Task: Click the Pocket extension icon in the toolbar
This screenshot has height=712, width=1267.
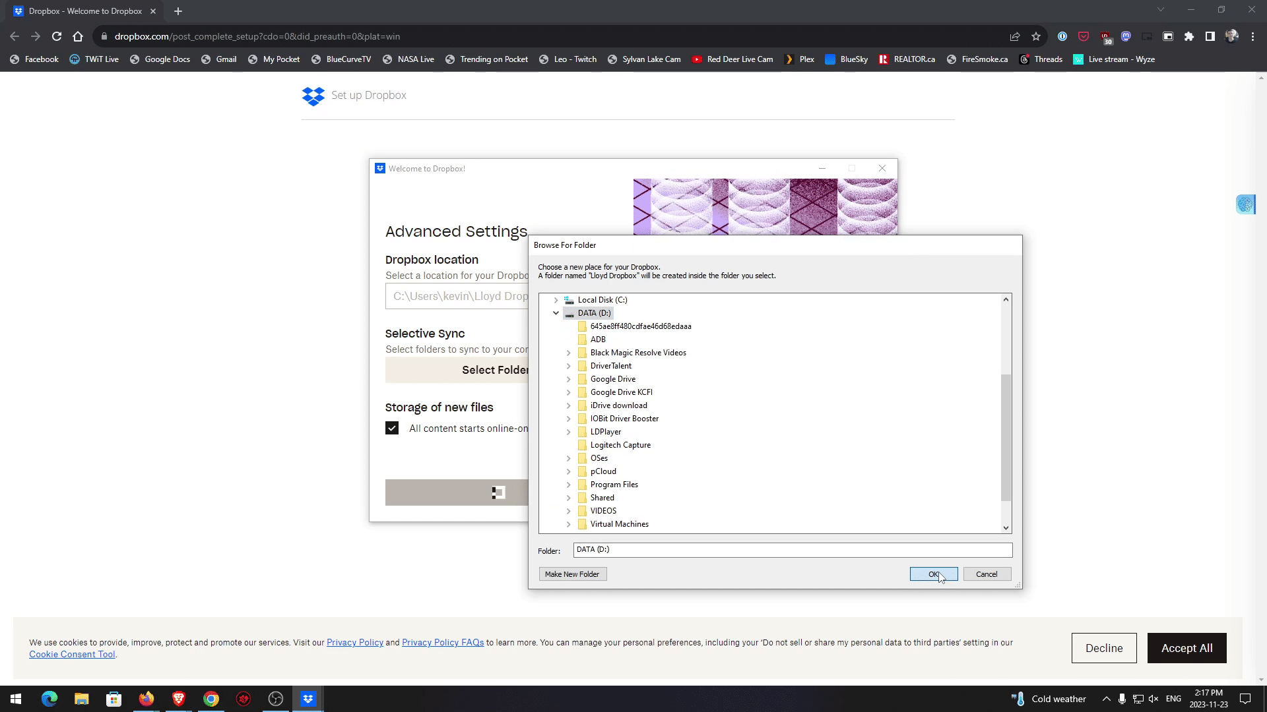Action: click(x=1084, y=36)
